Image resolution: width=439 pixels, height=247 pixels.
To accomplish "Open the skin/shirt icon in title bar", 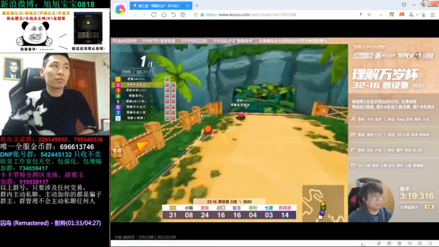I will [x=404, y=5].
